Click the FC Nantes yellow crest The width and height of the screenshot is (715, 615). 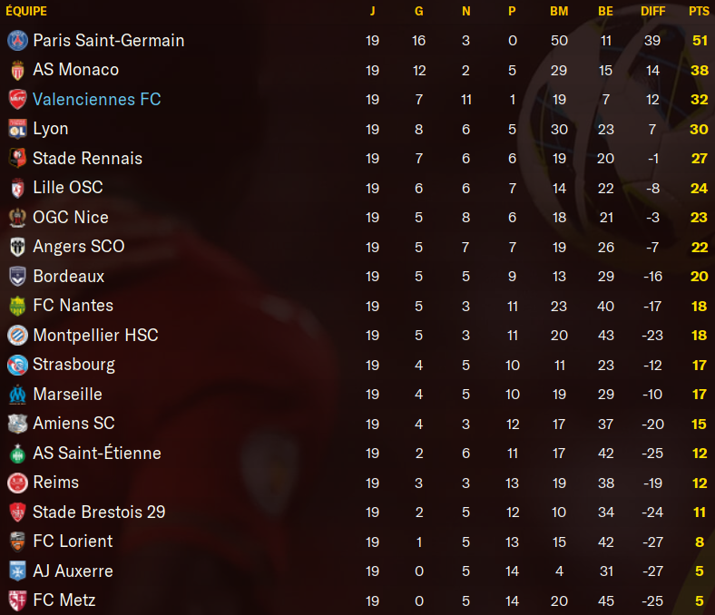click(17, 306)
